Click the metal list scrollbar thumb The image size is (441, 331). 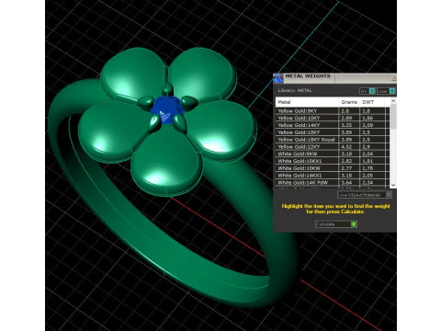[393, 117]
